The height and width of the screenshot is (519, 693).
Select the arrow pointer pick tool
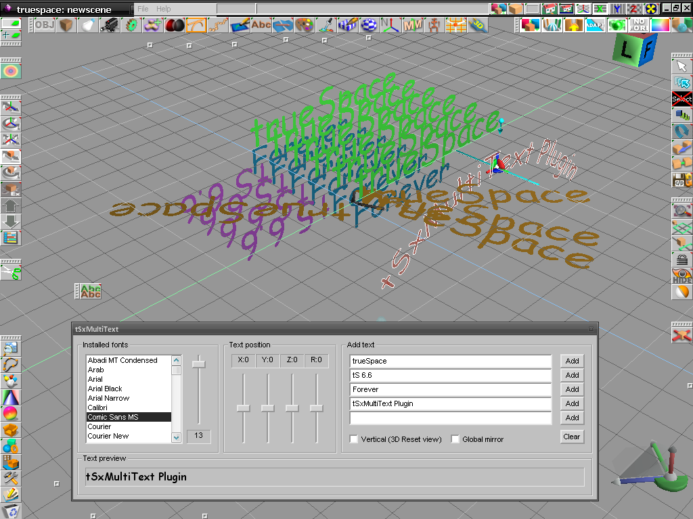[x=681, y=67]
